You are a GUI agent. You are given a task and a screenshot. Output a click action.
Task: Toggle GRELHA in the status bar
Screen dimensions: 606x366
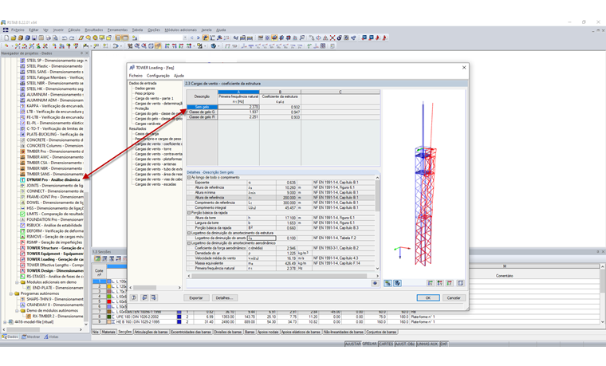click(369, 344)
